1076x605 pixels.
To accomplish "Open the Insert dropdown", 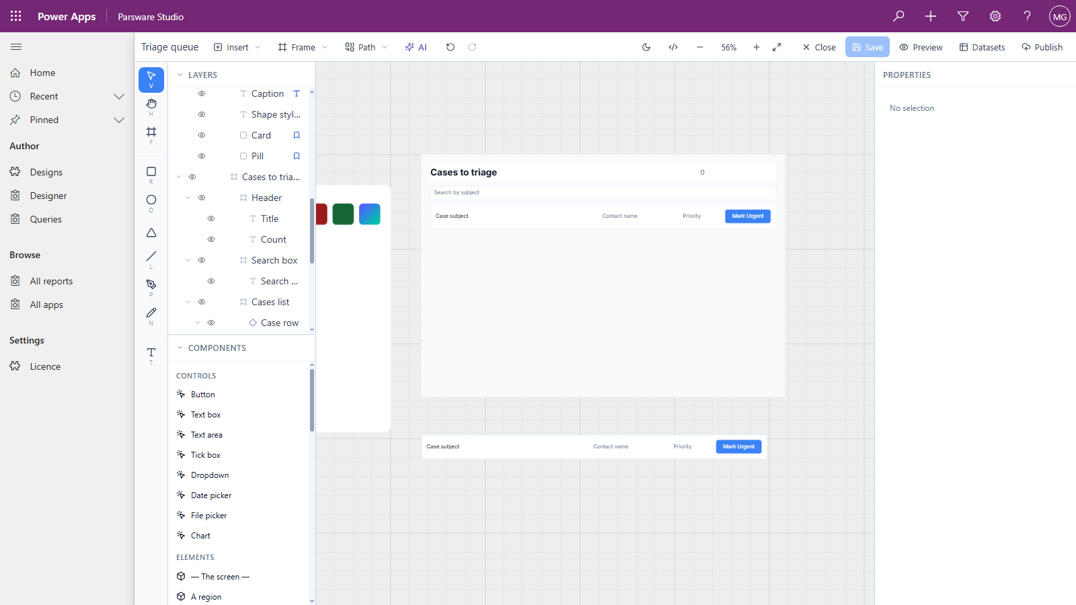I will (x=237, y=47).
